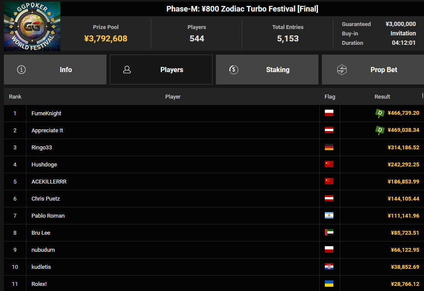424x291 pixels.
Task: Click the GGPoker World Festival logo
Action: coord(32,26)
